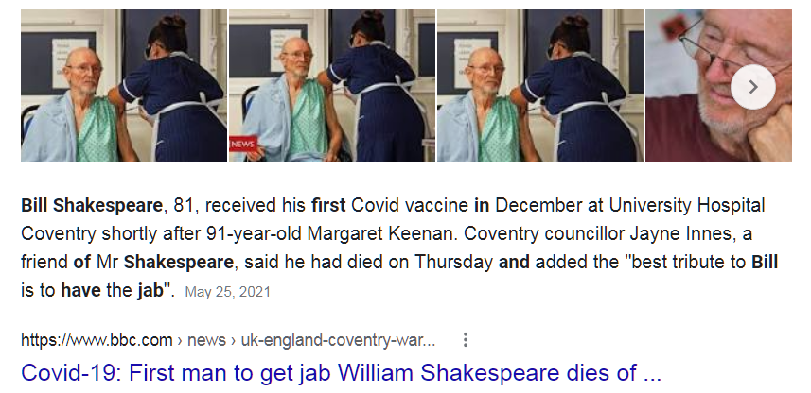Screen dimensions: 811x393
Task: Open the second thumbnail with NEWS badge
Action: [x=331, y=86]
